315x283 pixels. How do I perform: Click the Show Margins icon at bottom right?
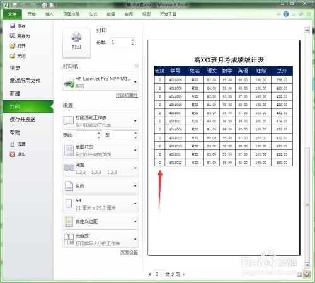point(299,274)
